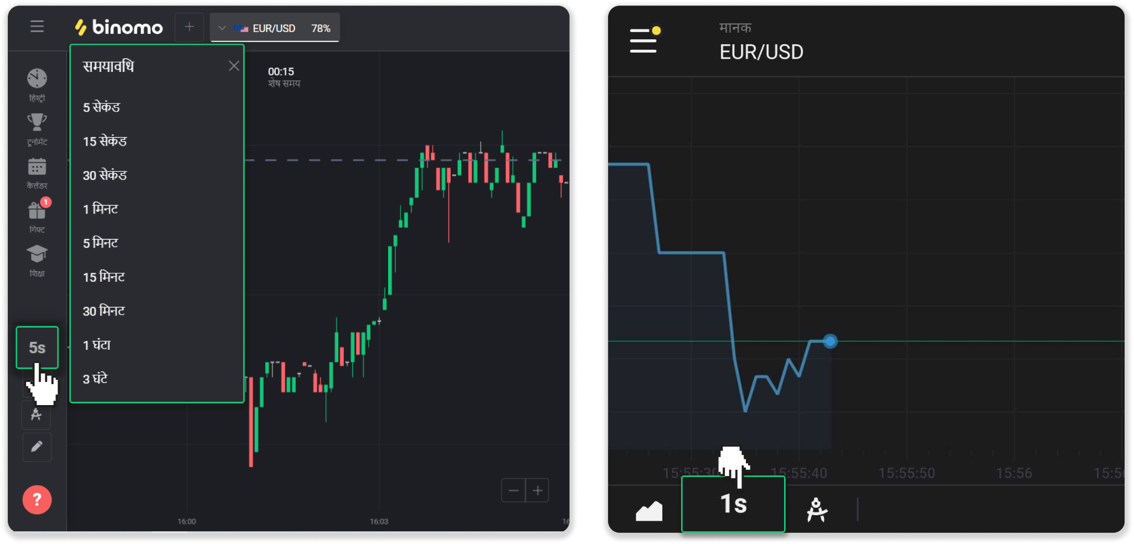Viewport: 1134px width, 544px height.
Task: Choose the 1 घंटा timeframe option
Action: pyautogui.click(x=97, y=345)
